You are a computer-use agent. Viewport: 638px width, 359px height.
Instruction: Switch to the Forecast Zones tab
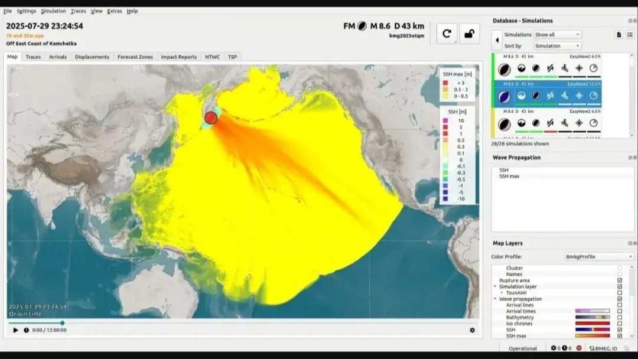(x=135, y=57)
